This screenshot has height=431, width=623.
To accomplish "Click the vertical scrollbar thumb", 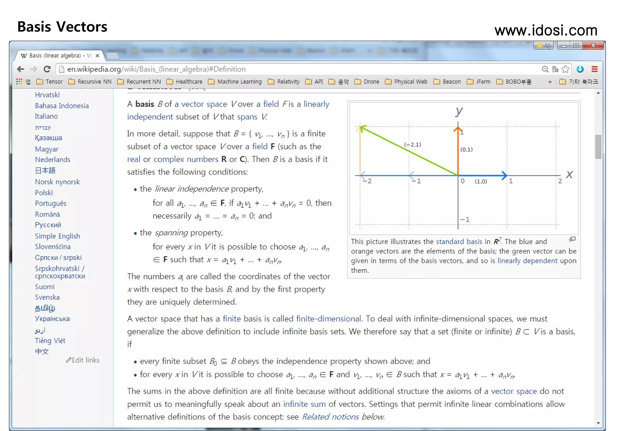I will tap(598, 147).
